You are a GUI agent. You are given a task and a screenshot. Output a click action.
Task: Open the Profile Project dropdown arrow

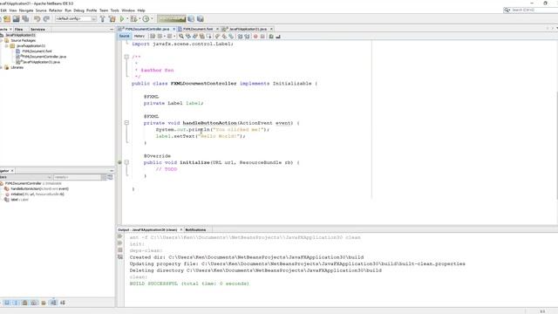pos(152,18)
